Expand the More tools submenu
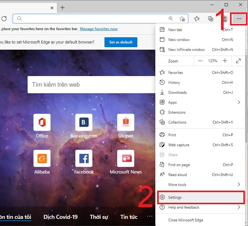The width and height of the screenshot is (248, 226). 239,184
